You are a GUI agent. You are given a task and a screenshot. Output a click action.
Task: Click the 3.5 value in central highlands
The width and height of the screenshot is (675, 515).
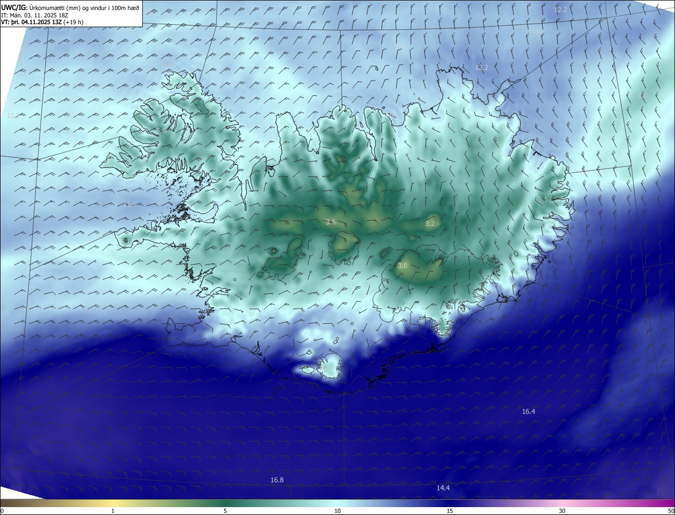pos(331,222)
